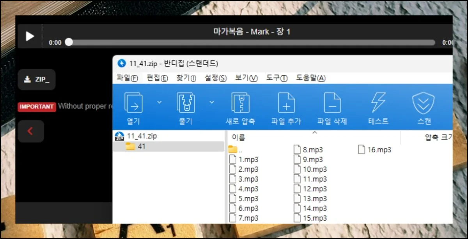Open the 파일(F) menu
The height and width of the screenshot is (239, 468).
pyautogui.click(x=127, y=78)
